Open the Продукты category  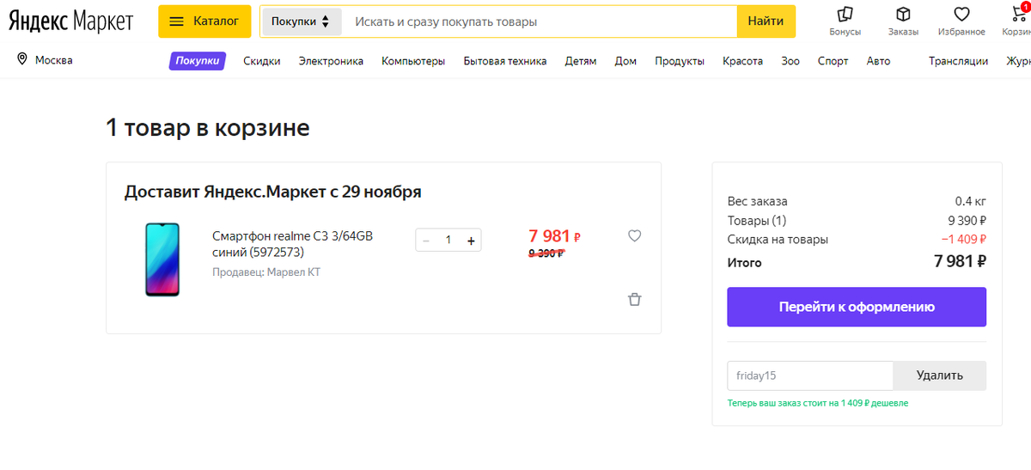[680, 61]
